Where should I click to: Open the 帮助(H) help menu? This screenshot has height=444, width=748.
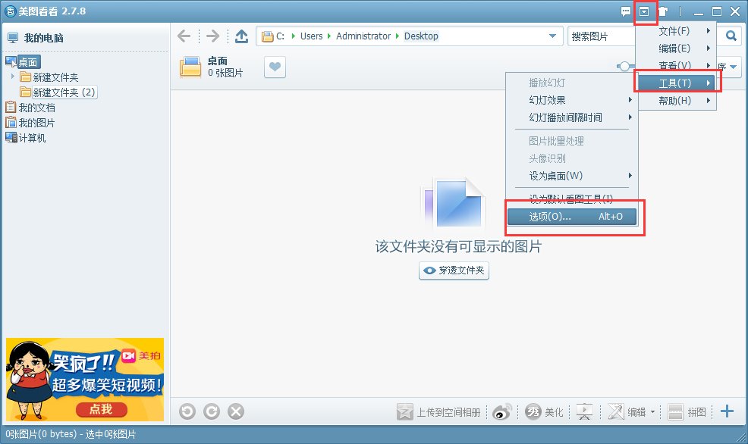pos(675,100)
